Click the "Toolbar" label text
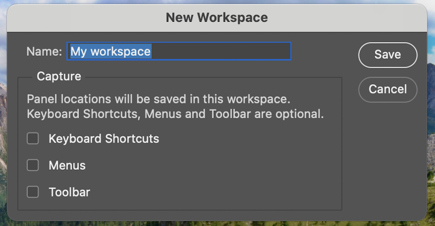Screen dimensions: 435x226 coord(70,192)
